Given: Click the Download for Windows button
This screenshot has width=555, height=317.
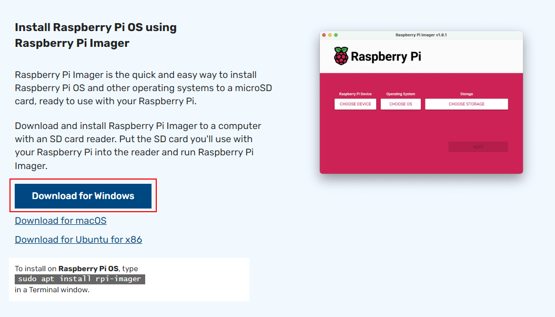Looking at the screenshot, I should click(x=83, y=196).
